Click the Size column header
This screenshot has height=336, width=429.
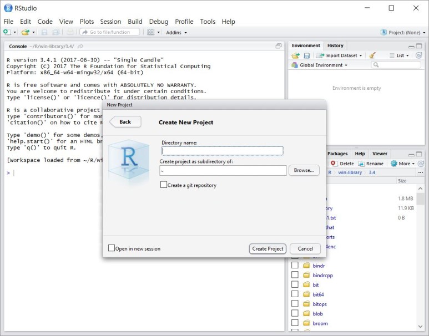(x=402, y=181)
